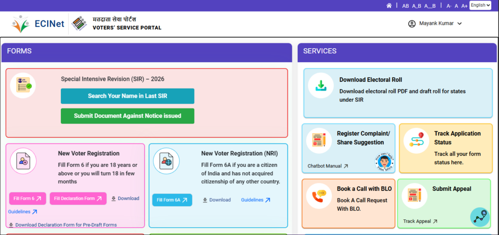Click the floating route tracker round icon

coord(480,217)
